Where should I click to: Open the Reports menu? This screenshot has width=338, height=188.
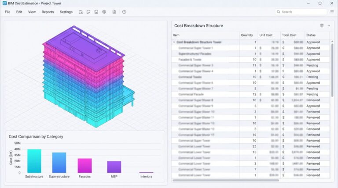[x=48, y=12]
